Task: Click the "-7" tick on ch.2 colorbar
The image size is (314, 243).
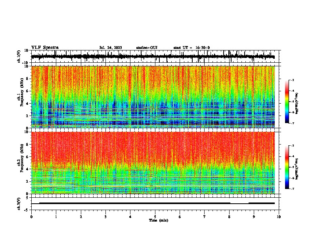Action: tap(292, 189)
